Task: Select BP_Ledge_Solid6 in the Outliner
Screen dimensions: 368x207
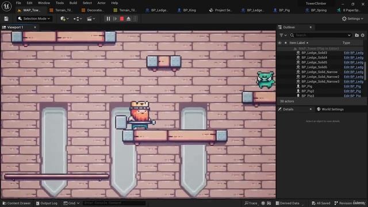Action: 315,67
